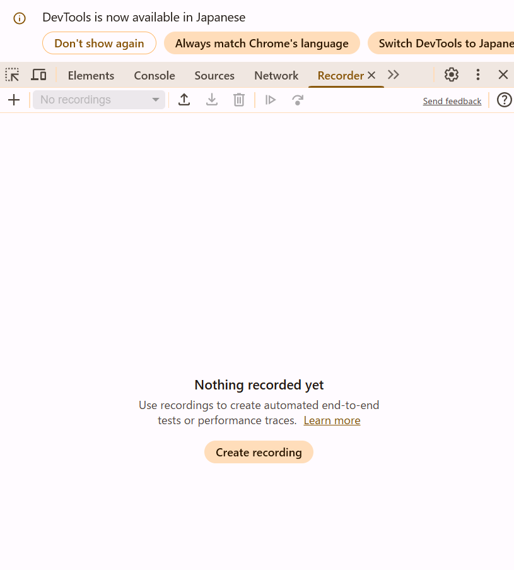The width and height of the screenshot is (514, 570).
Task: Open the three-dot customize DevTools menu
Action: (478, 75)
